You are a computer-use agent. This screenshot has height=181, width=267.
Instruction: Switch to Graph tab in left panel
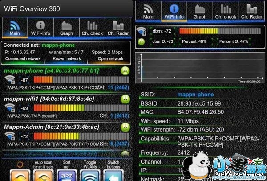click(x=67, y=28)
